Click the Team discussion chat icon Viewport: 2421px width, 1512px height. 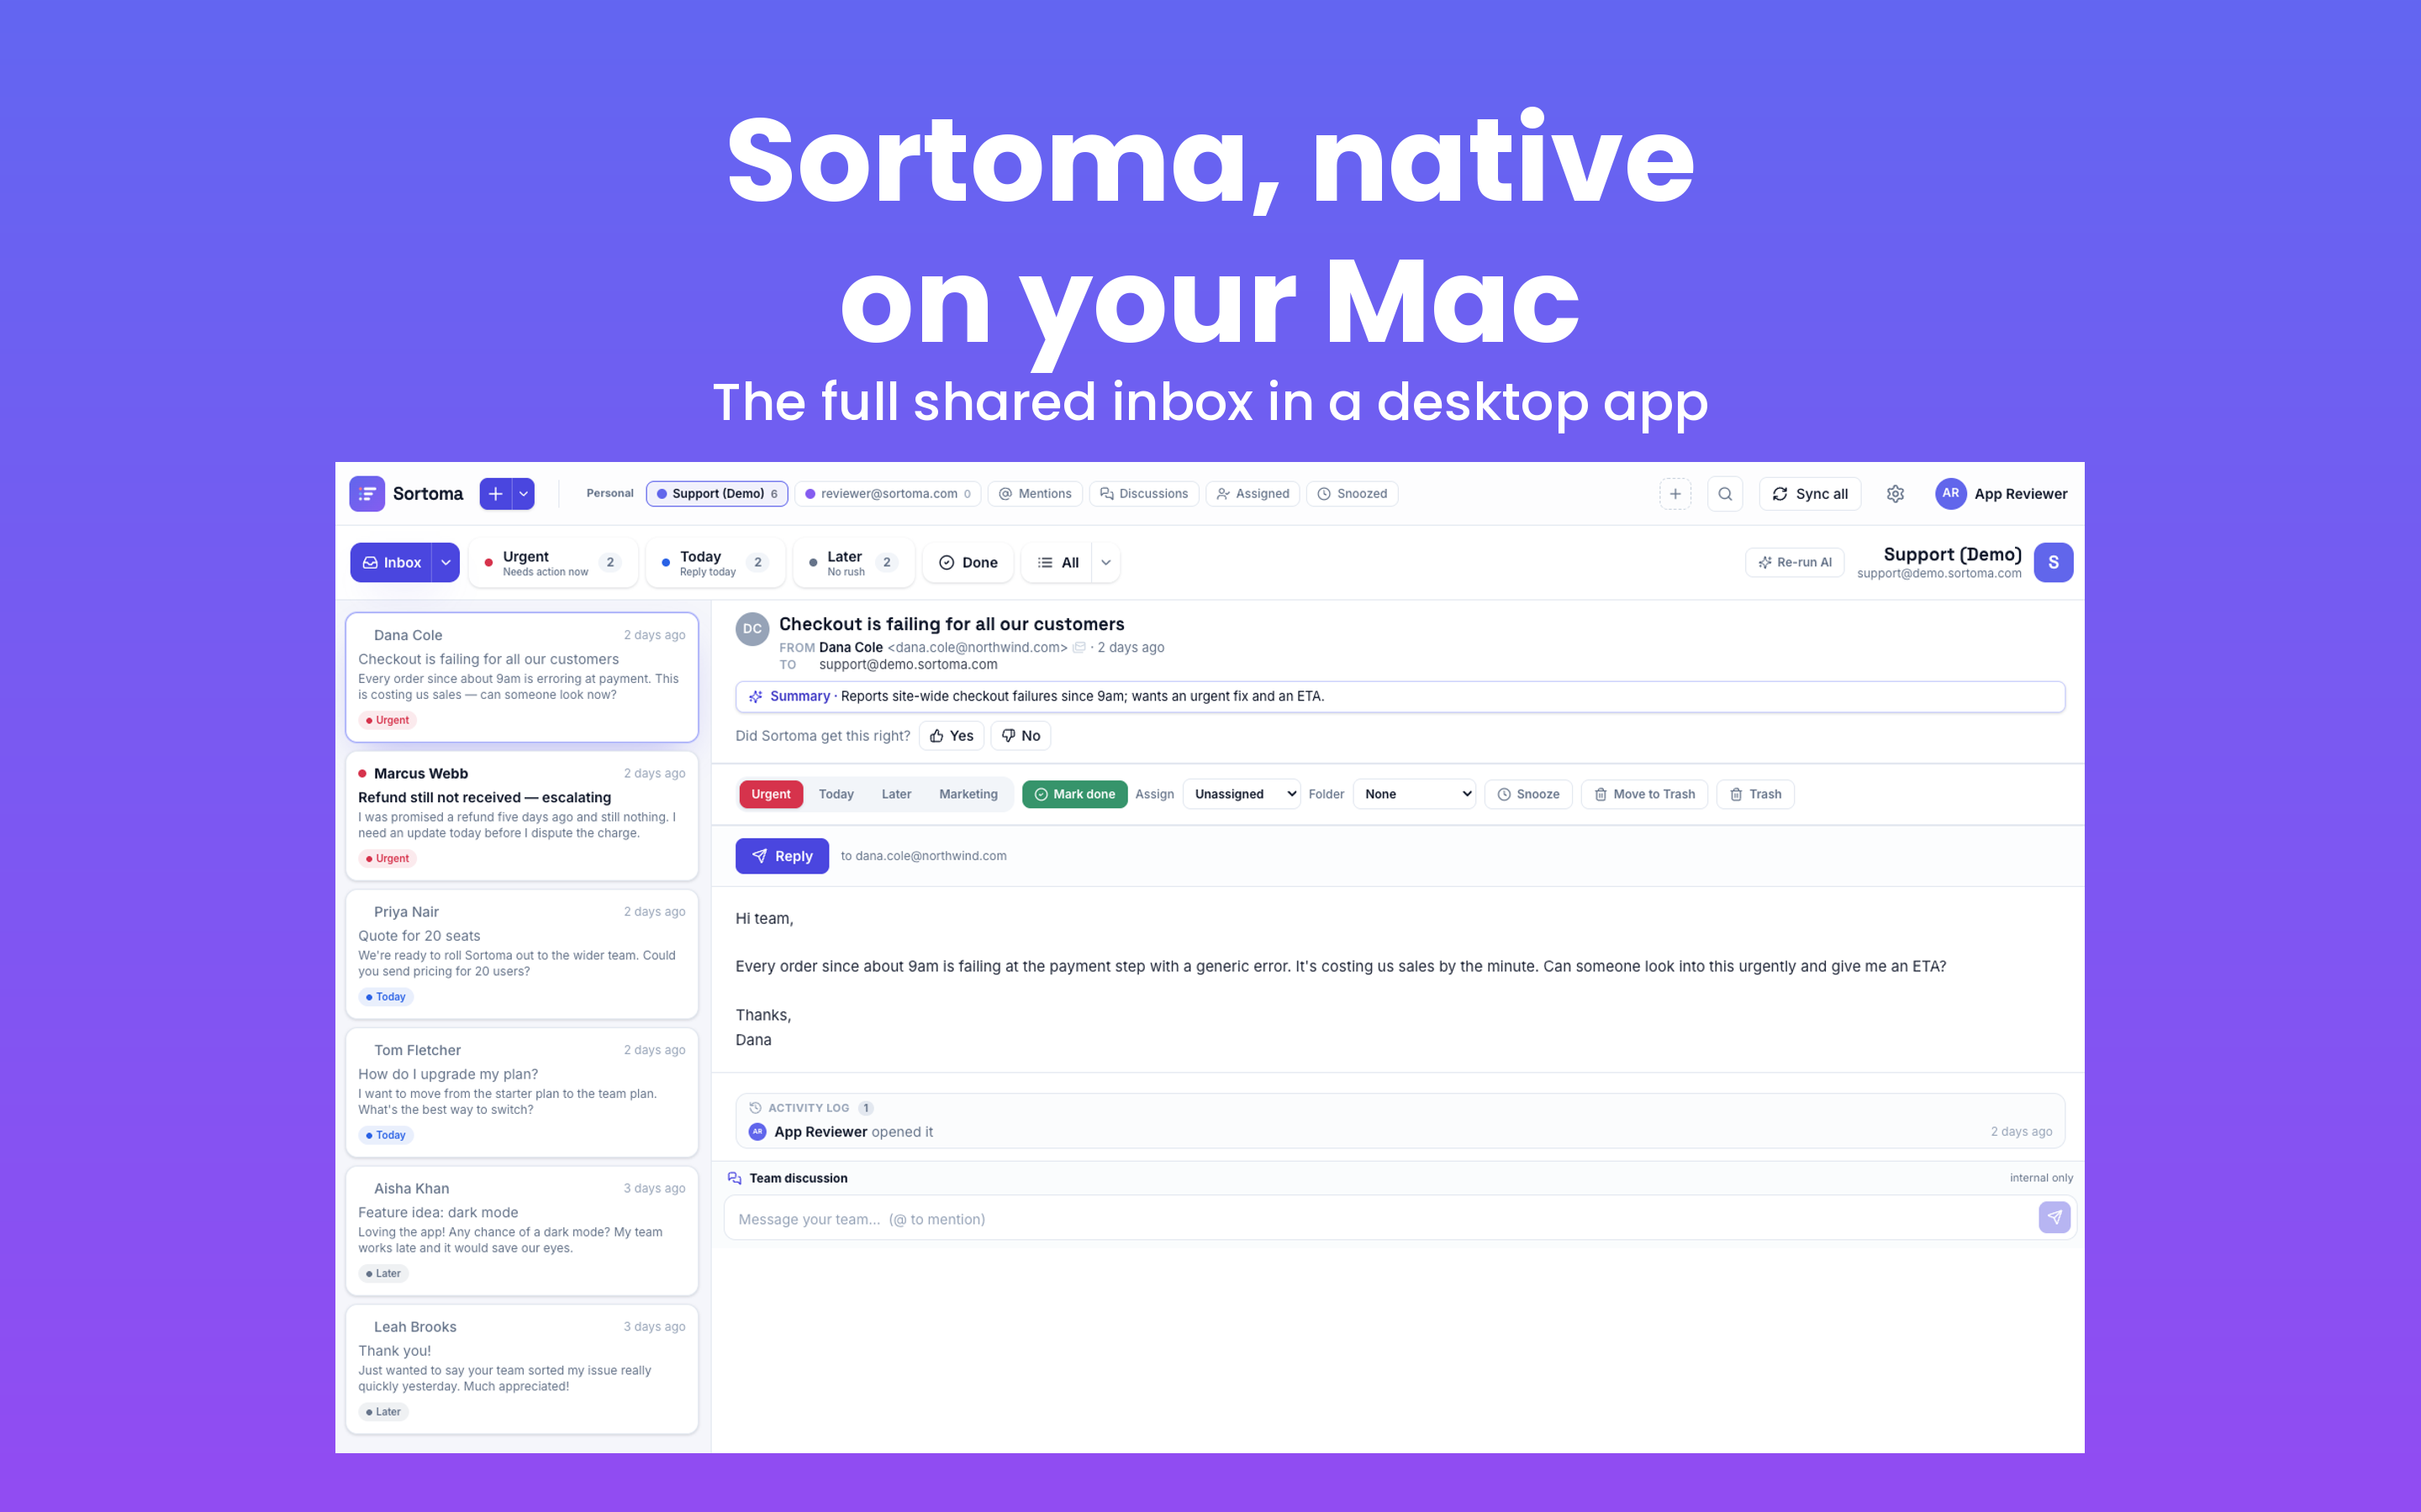(736, 1178)
